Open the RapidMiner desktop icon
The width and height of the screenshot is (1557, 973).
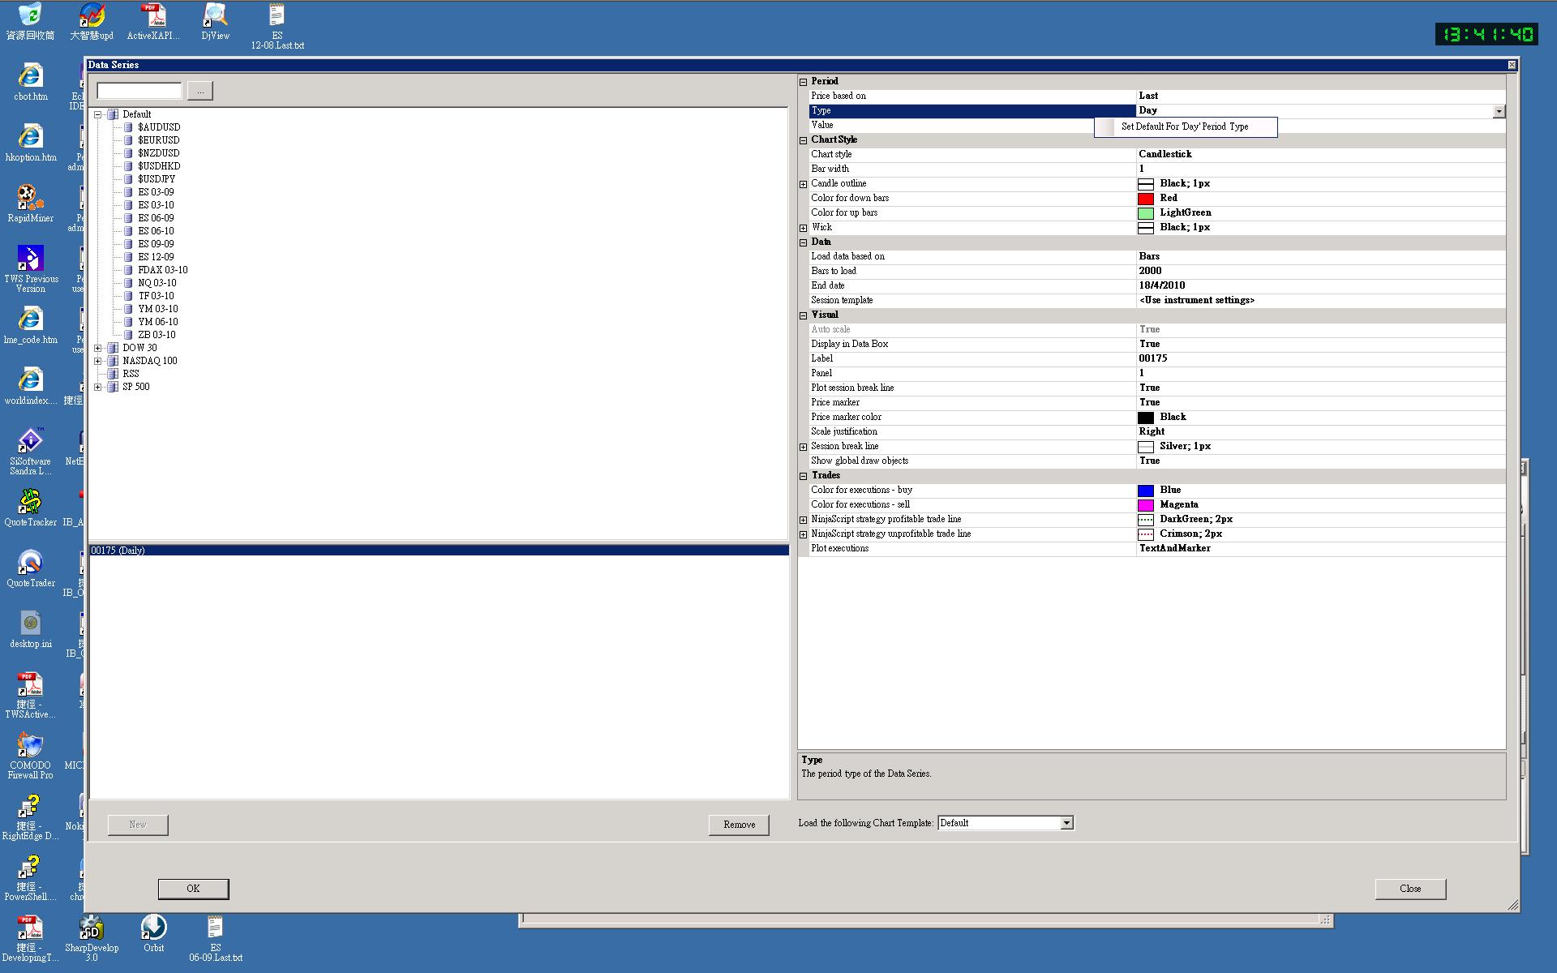tap(30, 199)
